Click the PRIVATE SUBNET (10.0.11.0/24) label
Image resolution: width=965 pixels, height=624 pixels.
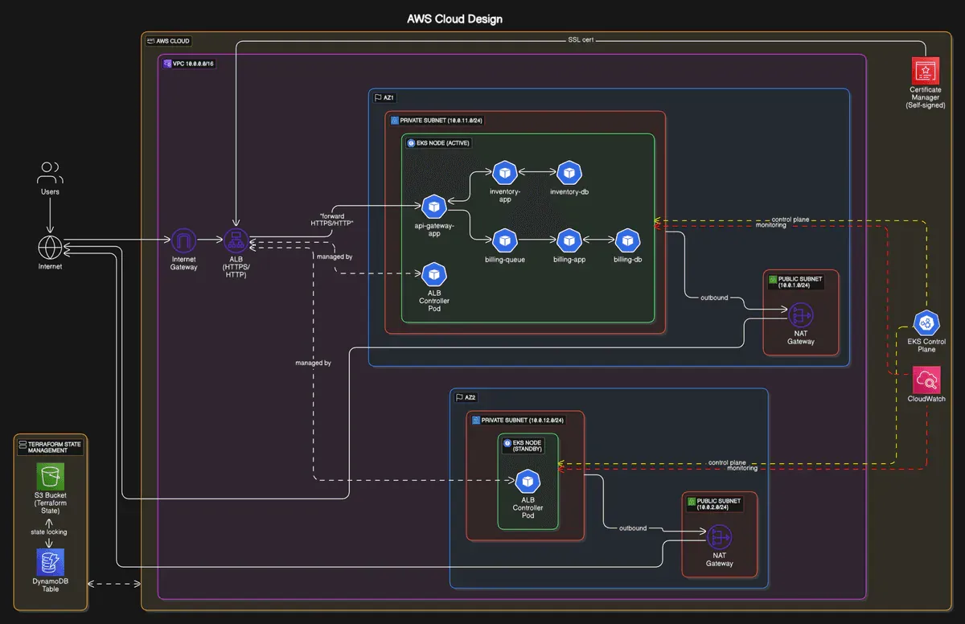436,120
